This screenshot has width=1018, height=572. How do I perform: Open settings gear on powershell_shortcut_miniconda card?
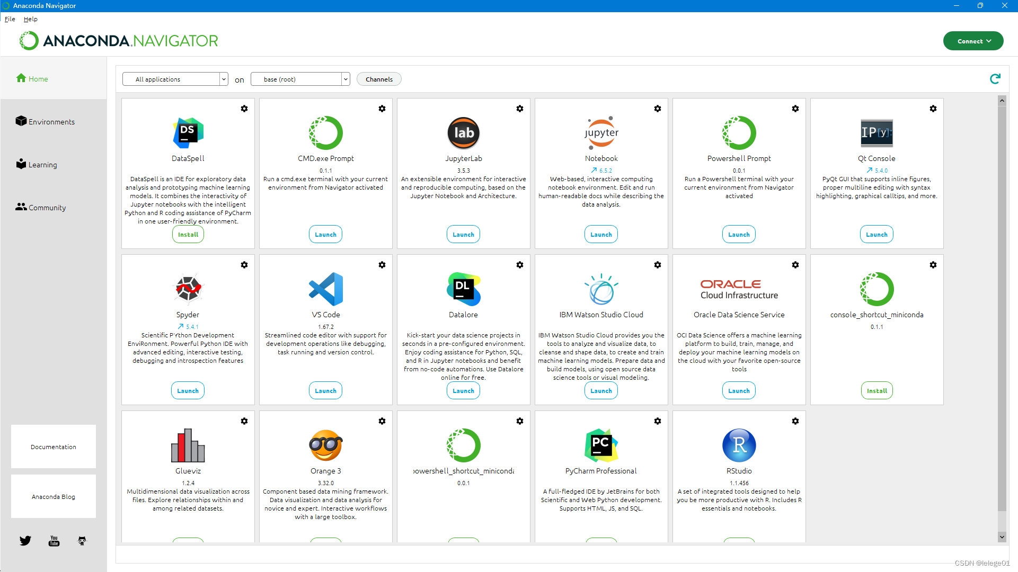(x=520, y=421)
